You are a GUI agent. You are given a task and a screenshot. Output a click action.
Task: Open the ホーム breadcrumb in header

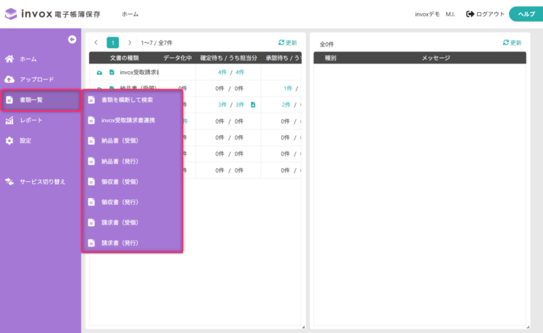130,14
